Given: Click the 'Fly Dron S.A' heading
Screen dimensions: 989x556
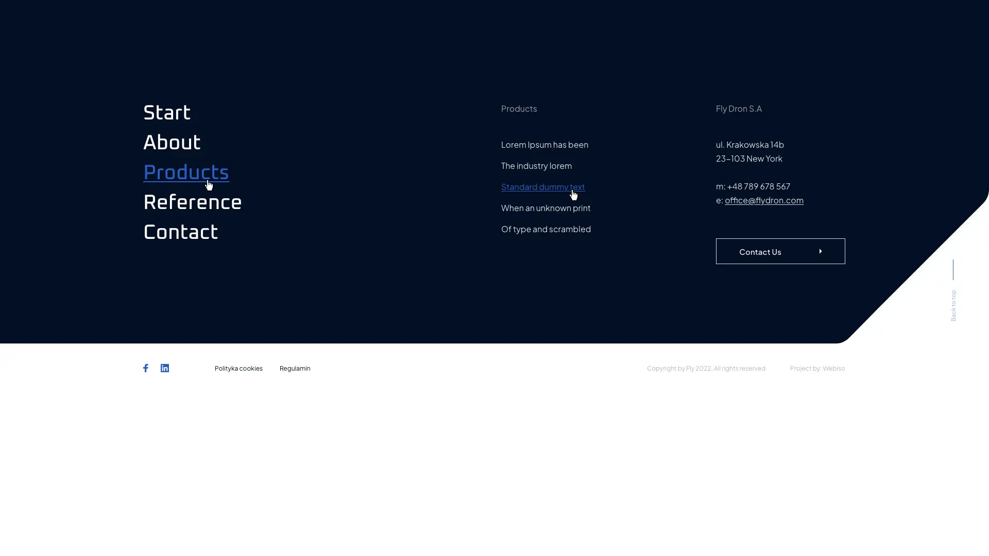Looking at the screenshot, I should pos(739,109).
